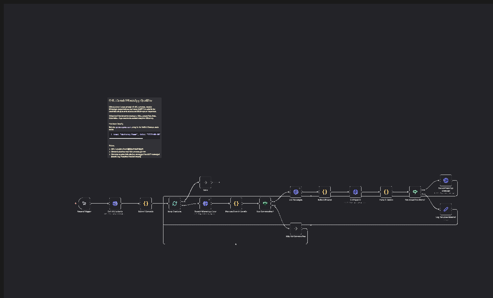Open the Send WhatsApp Message node

446,180
